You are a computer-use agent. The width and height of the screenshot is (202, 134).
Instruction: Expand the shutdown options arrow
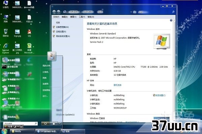pos(60,124)
